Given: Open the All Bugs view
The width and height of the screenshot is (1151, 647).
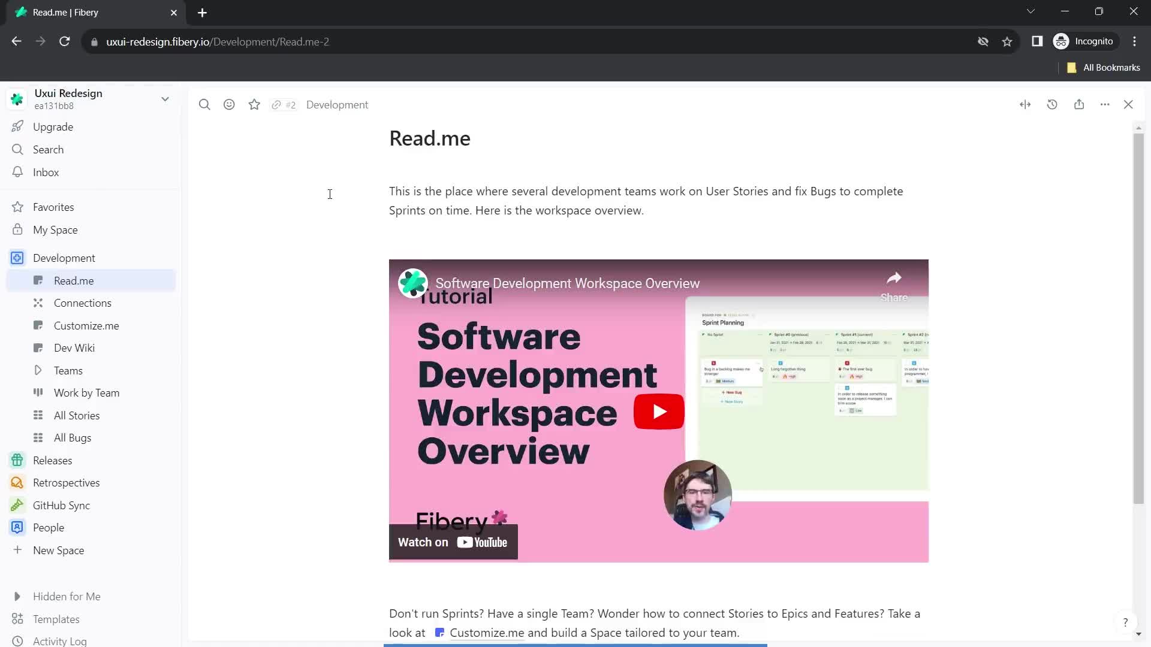Looking at the screenshot, I should (x=72, y=438).
